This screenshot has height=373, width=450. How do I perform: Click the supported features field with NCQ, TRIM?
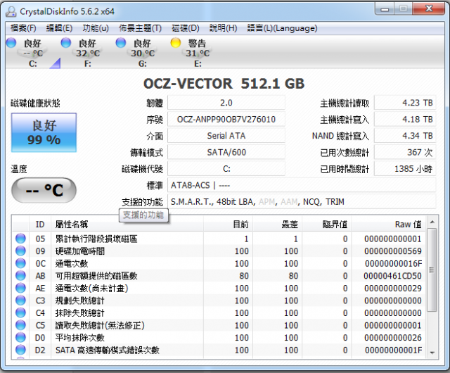click(302, 202)
